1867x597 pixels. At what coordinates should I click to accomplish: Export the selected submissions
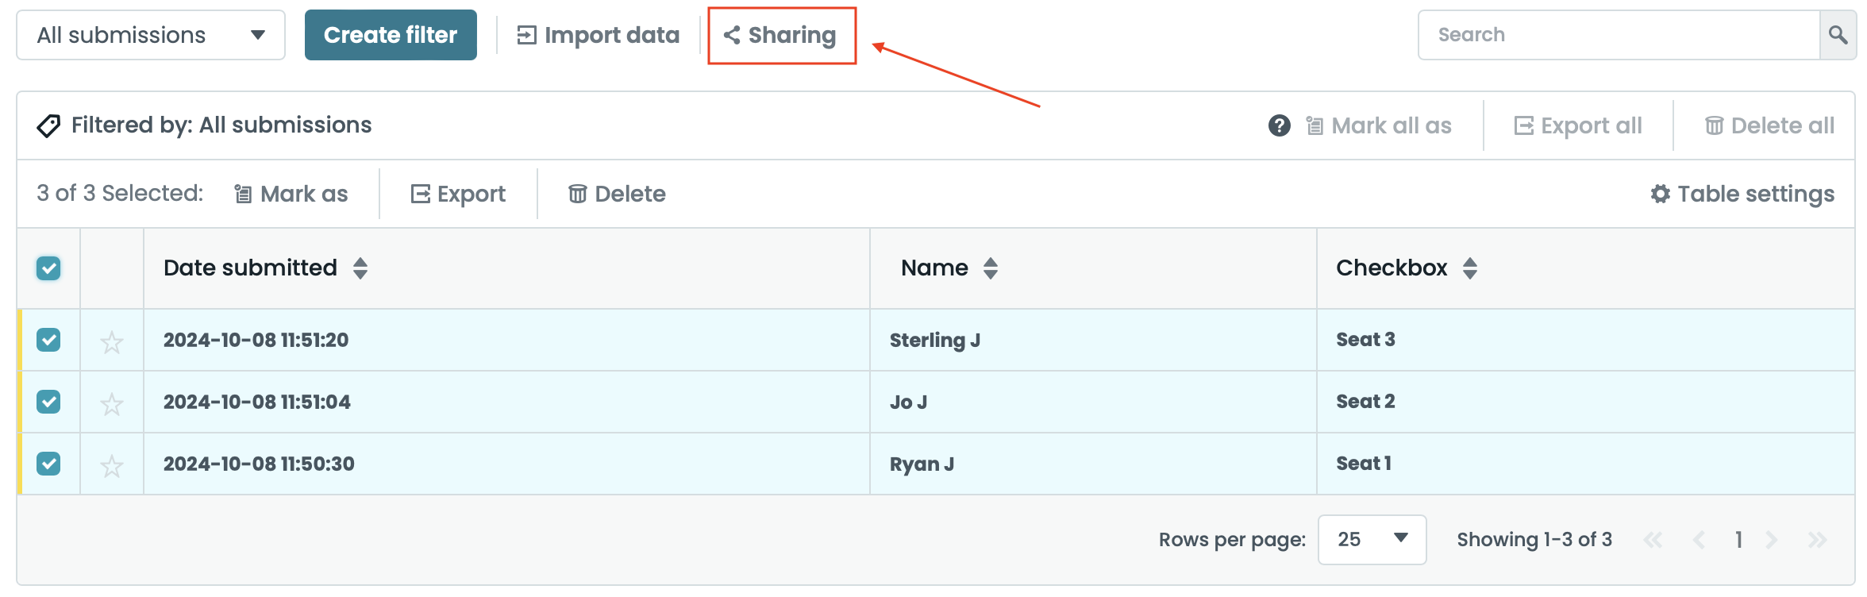458,194
